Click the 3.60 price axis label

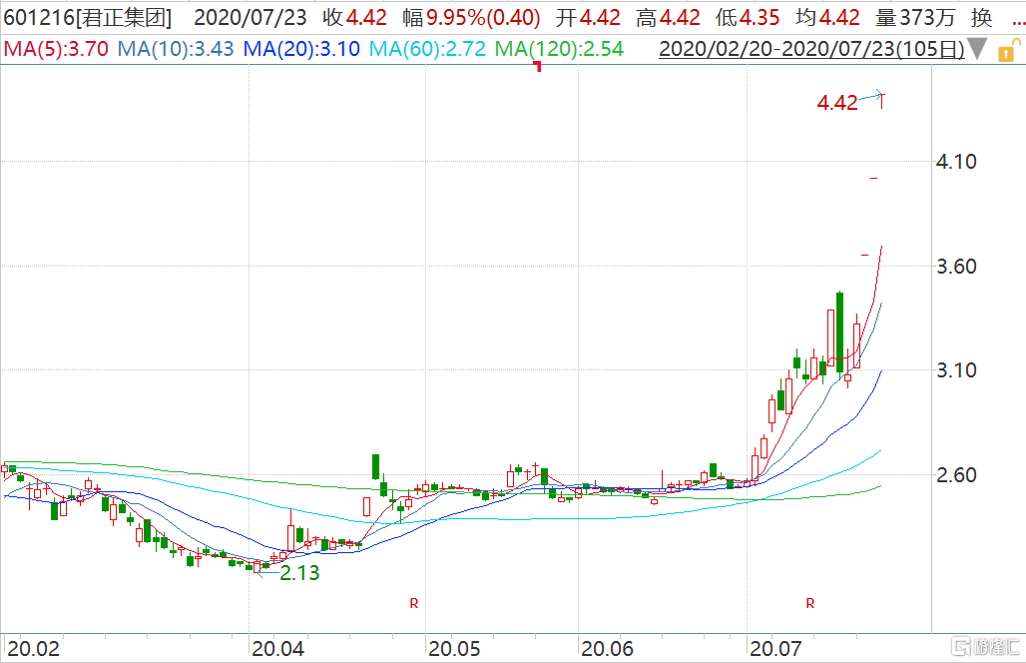point(956,267)
